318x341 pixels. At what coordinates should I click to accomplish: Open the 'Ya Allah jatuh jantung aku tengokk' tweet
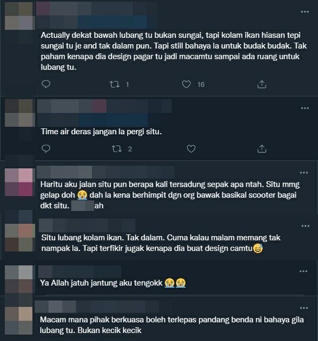(x=113, y=283)
